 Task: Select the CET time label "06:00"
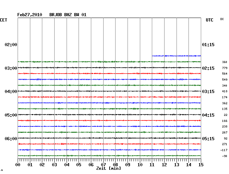coord(11,138)
